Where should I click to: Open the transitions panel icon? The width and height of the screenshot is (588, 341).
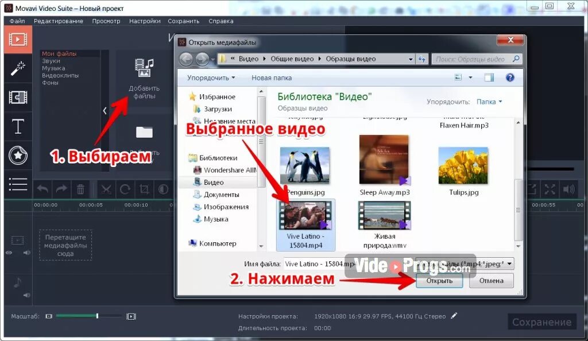[18, 98]
